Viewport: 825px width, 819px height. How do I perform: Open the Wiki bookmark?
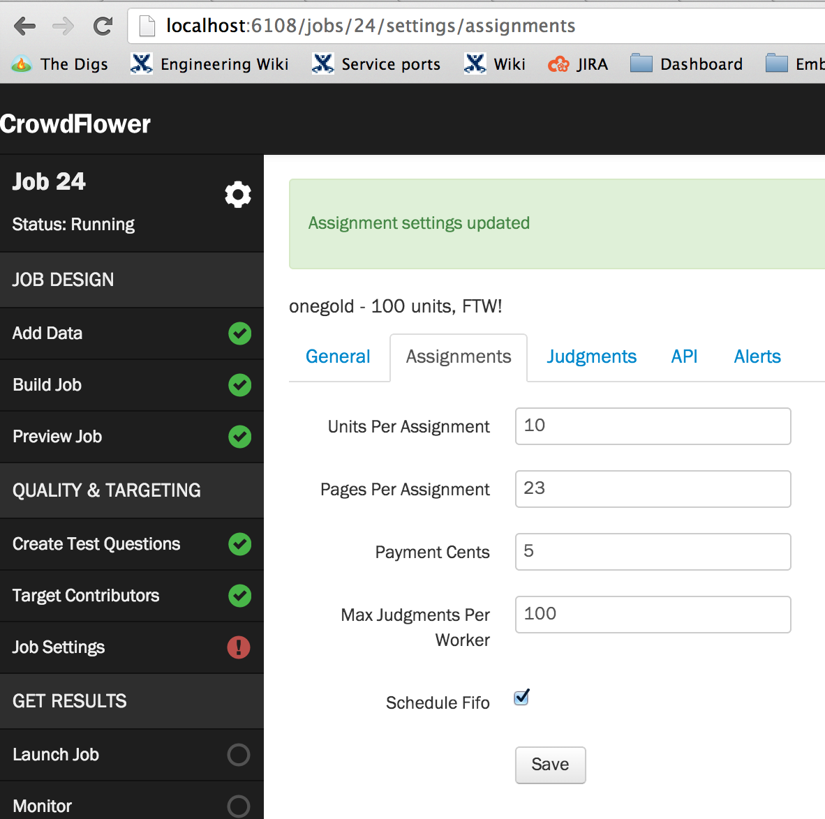[x=495, y=64]
